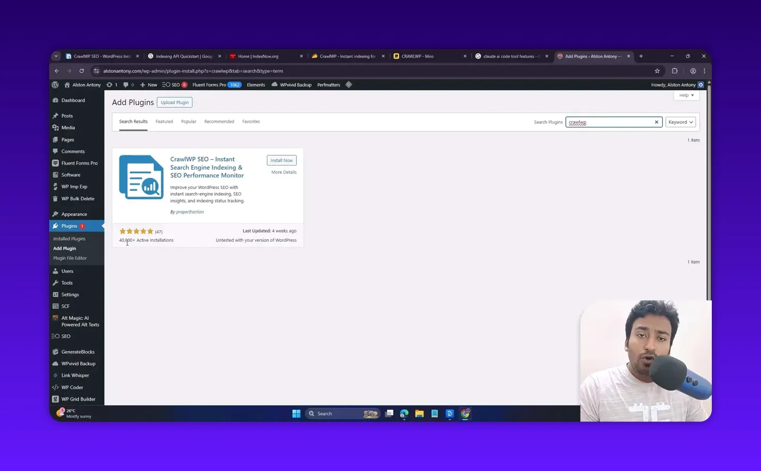Clear the crawlwp search field with the X
761x471 pixels.
coord(656,122)
